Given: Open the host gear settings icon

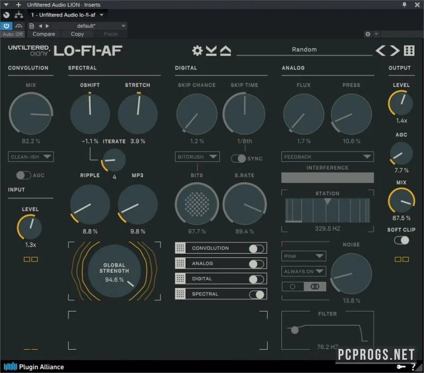Looking at the screenshot, I should click(x=368, y=34).
